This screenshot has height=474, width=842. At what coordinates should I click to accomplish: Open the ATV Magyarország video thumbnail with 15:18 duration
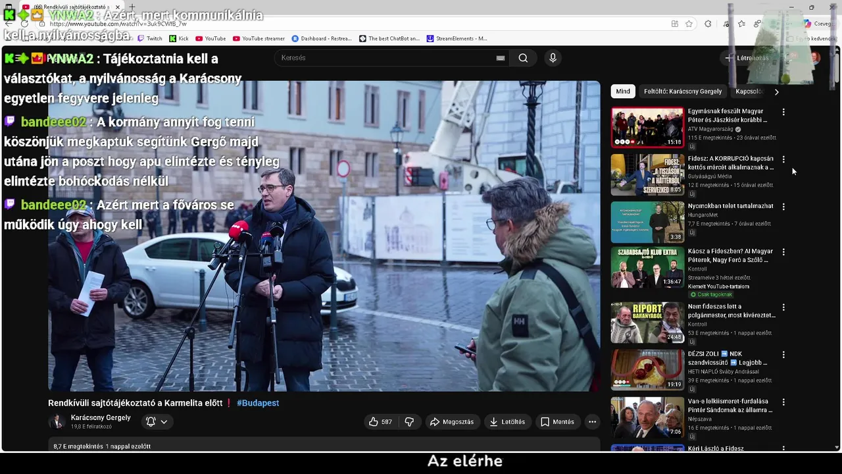click(x=647, y=127)
